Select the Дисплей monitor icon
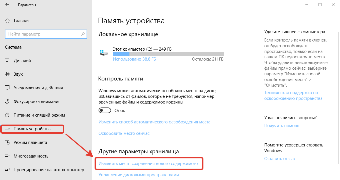This screenshot has height=180, width=340. pyautogui.click(x=7, y=61)
